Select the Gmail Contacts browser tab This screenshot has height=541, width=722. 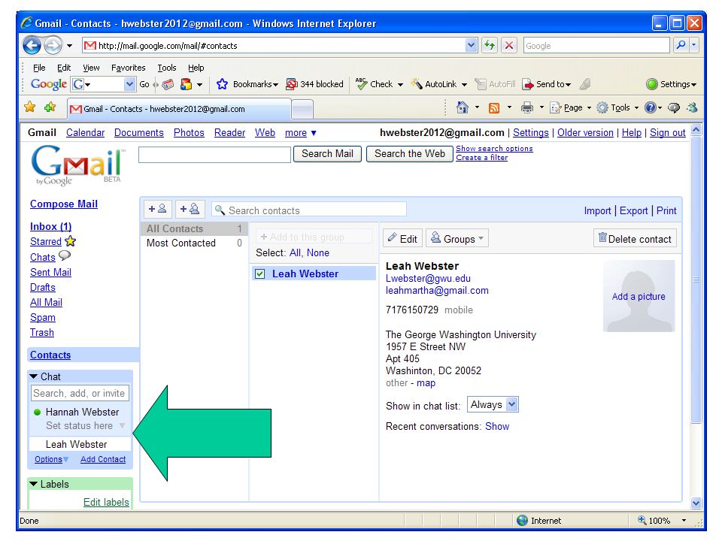click(x=179, y=109)
